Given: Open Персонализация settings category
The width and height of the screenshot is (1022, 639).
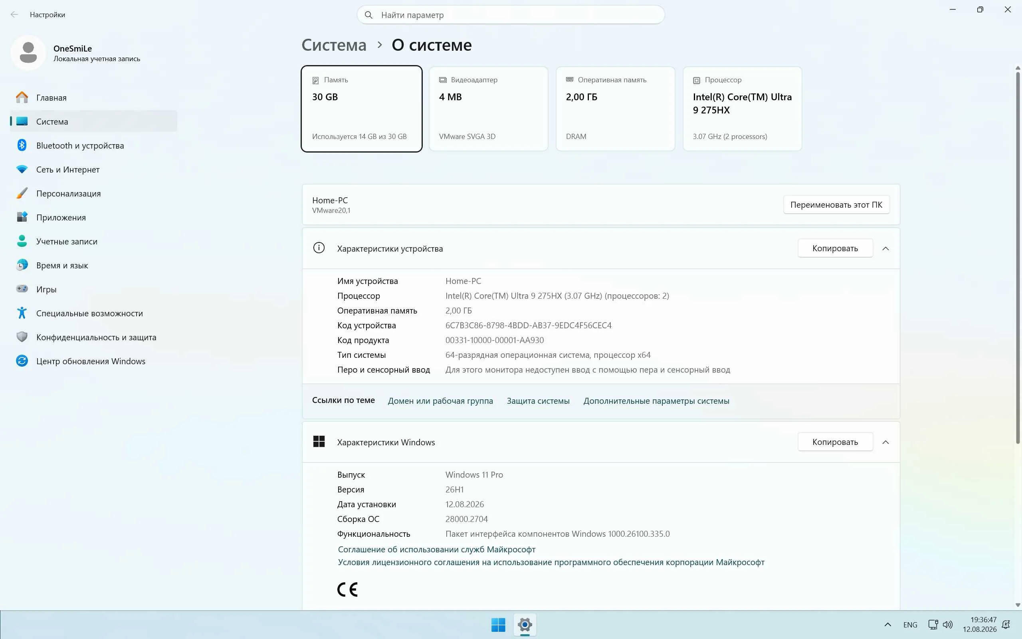Looking at the screenshot, I should click(x=93, y=194).
